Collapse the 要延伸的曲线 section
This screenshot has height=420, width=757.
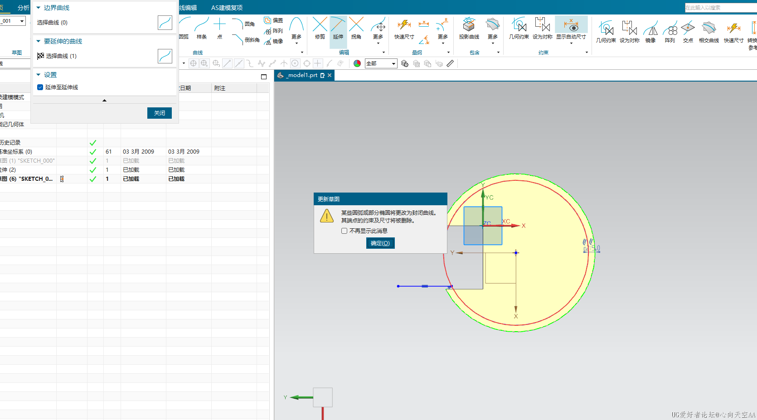click(x=39, y=41)
